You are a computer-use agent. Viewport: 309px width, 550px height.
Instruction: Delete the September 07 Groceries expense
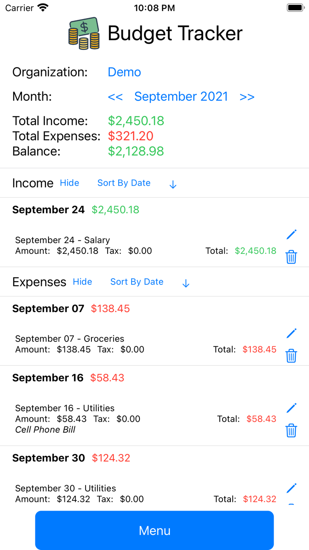[291, 355]
